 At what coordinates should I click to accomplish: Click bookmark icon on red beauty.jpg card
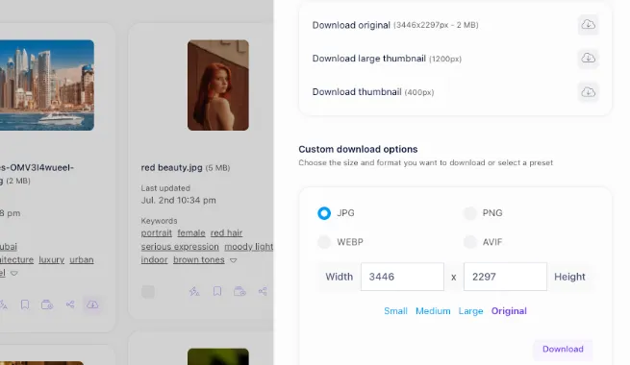tap(217, 292)
